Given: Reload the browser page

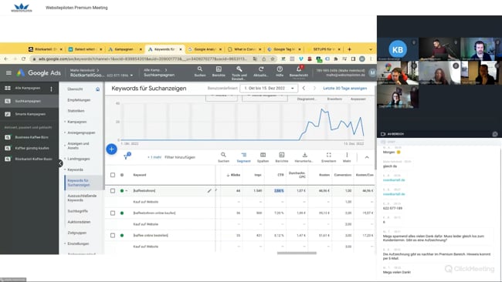Looking at the screenshot, I should coord(23,59).
